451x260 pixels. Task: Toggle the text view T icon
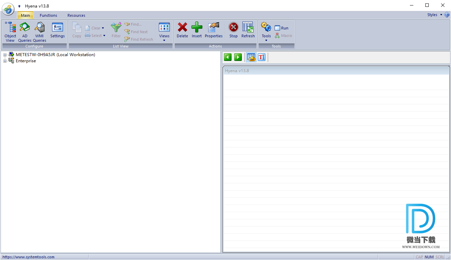pyautogui.click(x=262, y=57)
